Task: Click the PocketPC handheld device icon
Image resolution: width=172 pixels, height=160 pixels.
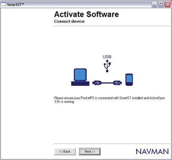Action: (129, 80)
